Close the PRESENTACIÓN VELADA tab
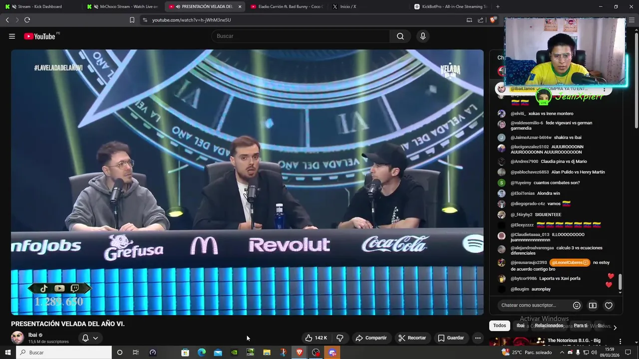639x359 pixels. [x=240, y=6]
